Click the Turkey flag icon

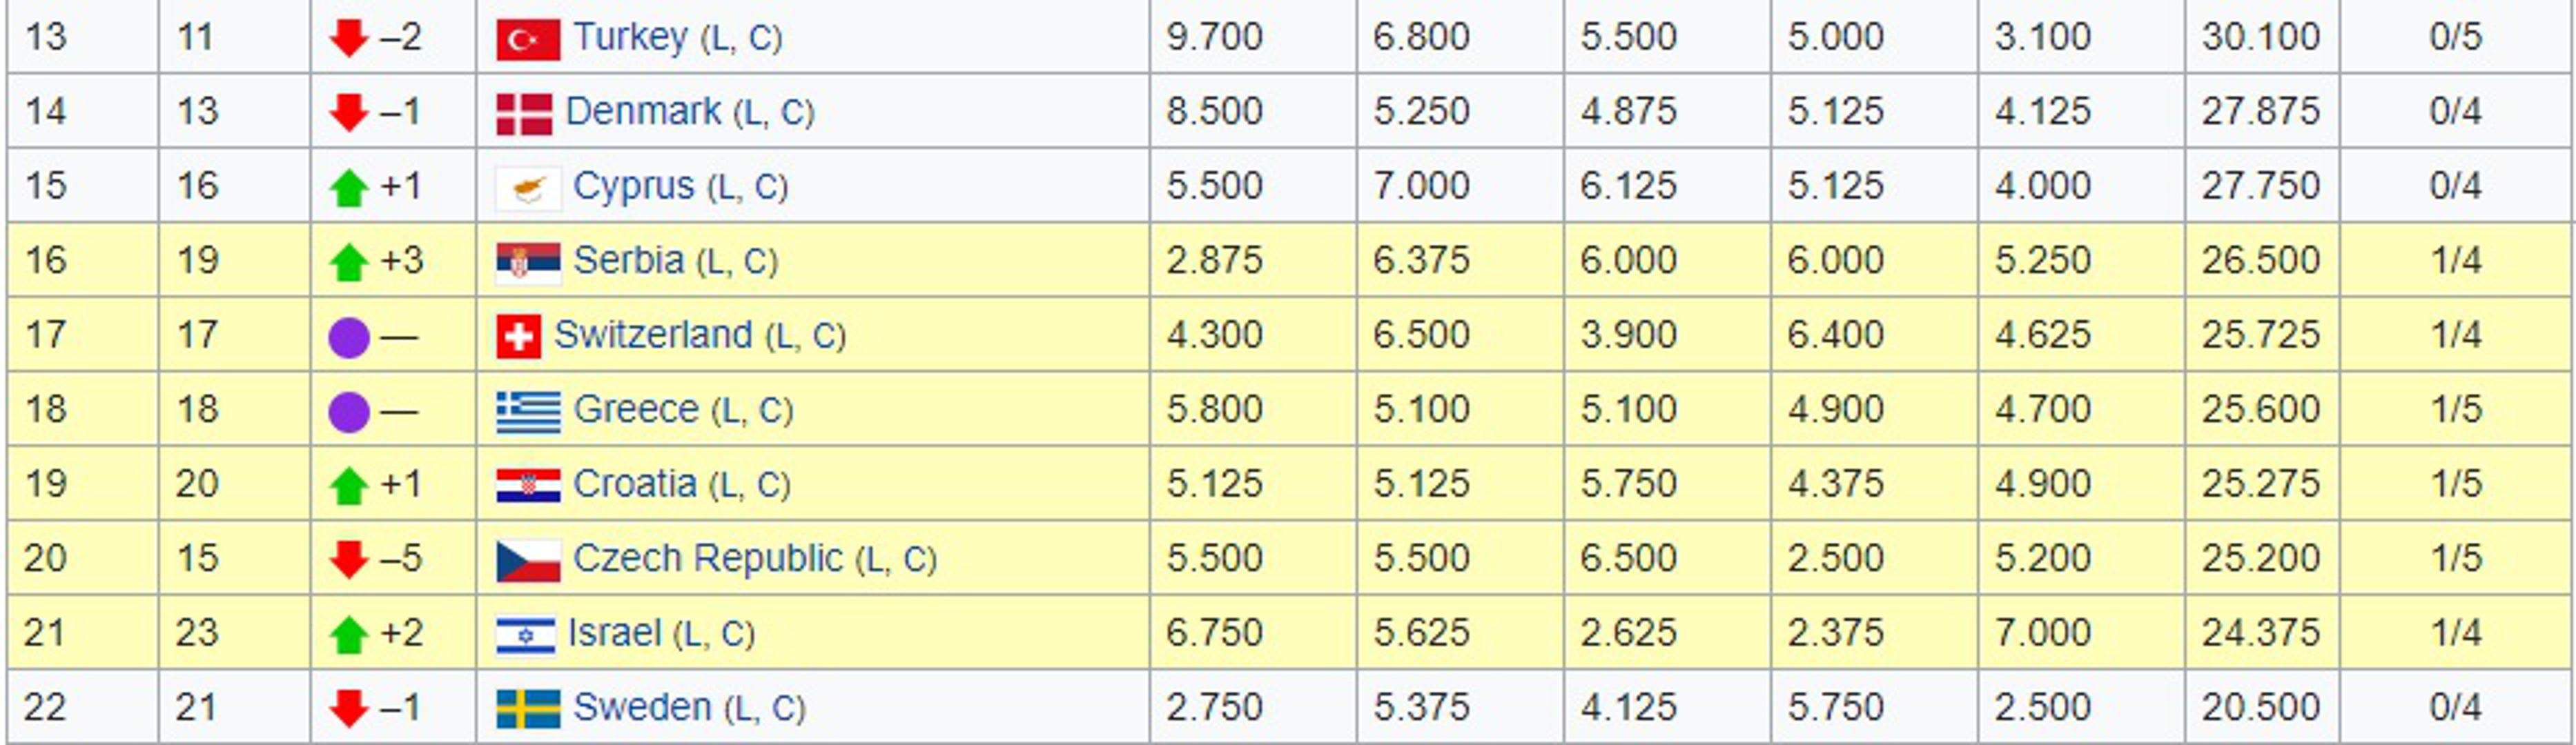coord(527,39)
